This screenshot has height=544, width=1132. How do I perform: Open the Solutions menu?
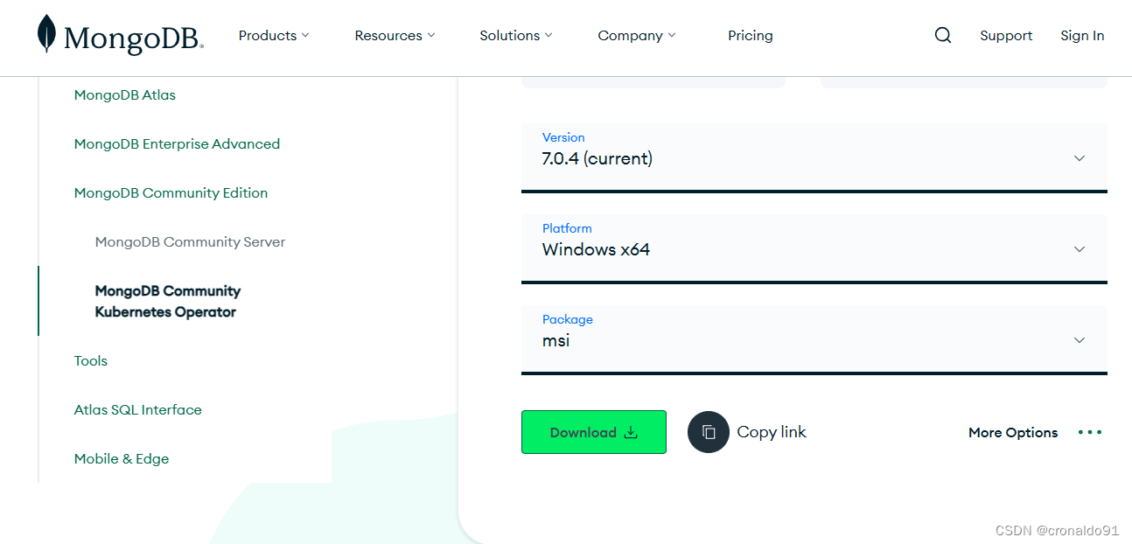tap(516, 35)
